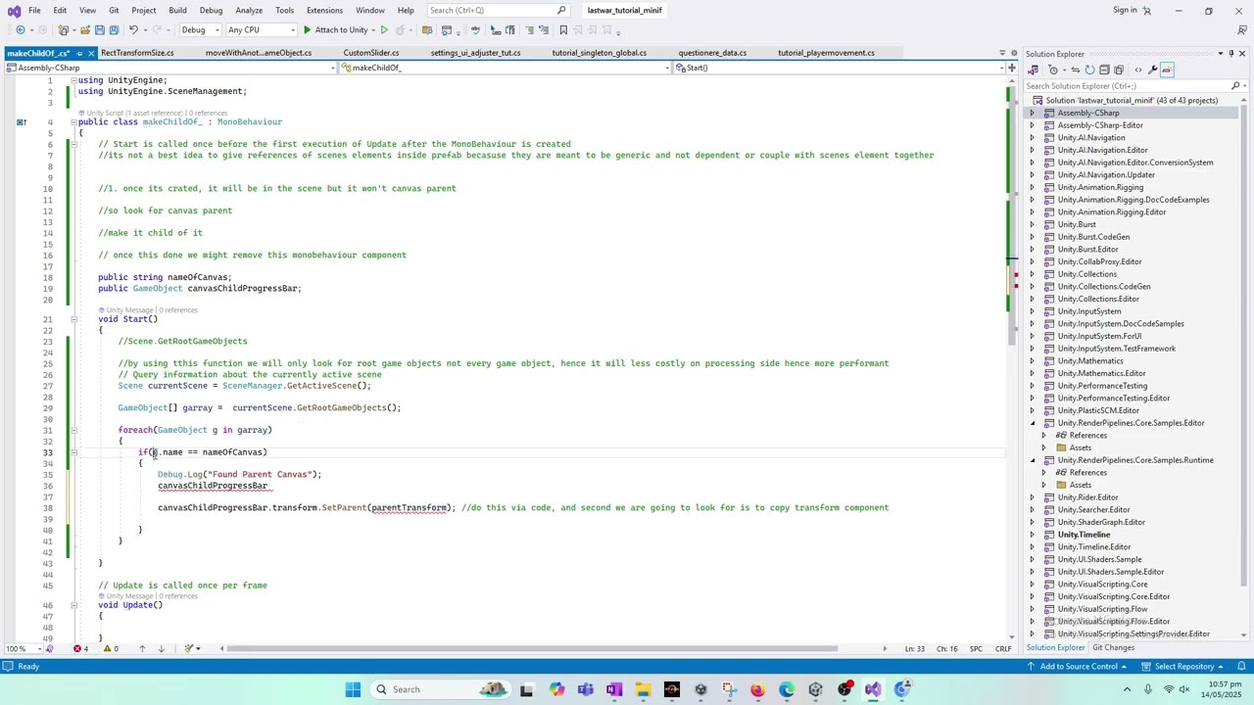Screen dimensions: 1254x705
Task: Open File Explorer from the taskbar
Action: (643, 689)
